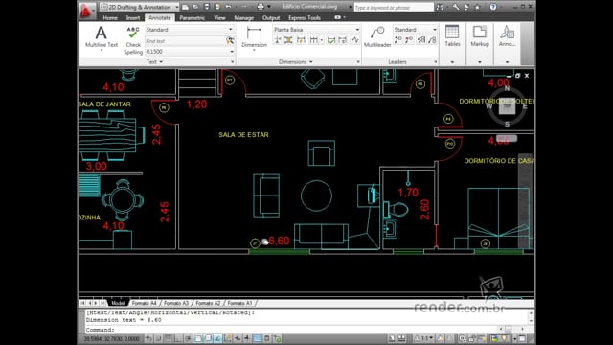Toggle Infer Constraints in status bar
The height and width of the screenshot is (345, 613).
[148, 338]
